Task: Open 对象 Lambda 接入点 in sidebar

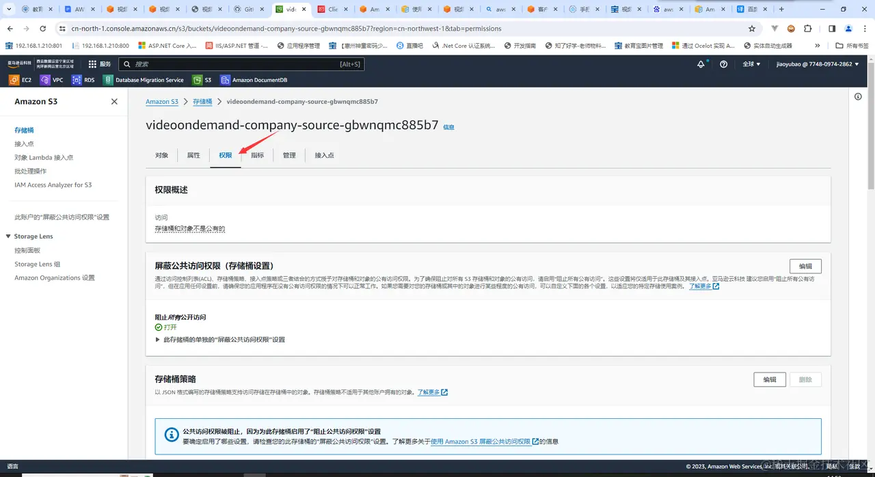Action: [x=44, y=157]
